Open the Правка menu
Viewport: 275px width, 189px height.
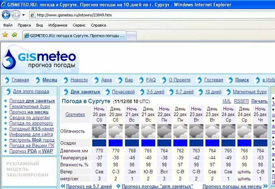coord(24,25)
